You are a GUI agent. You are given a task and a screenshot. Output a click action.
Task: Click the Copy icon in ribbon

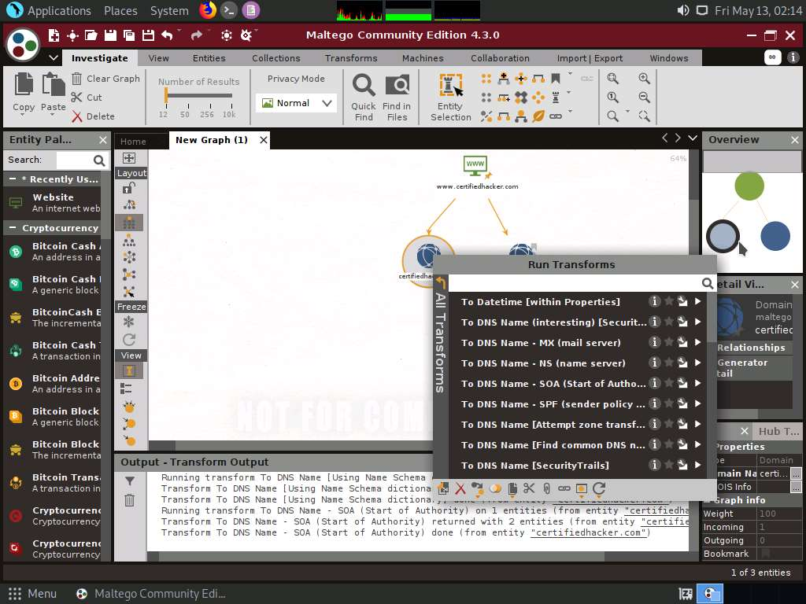point(23,85)
